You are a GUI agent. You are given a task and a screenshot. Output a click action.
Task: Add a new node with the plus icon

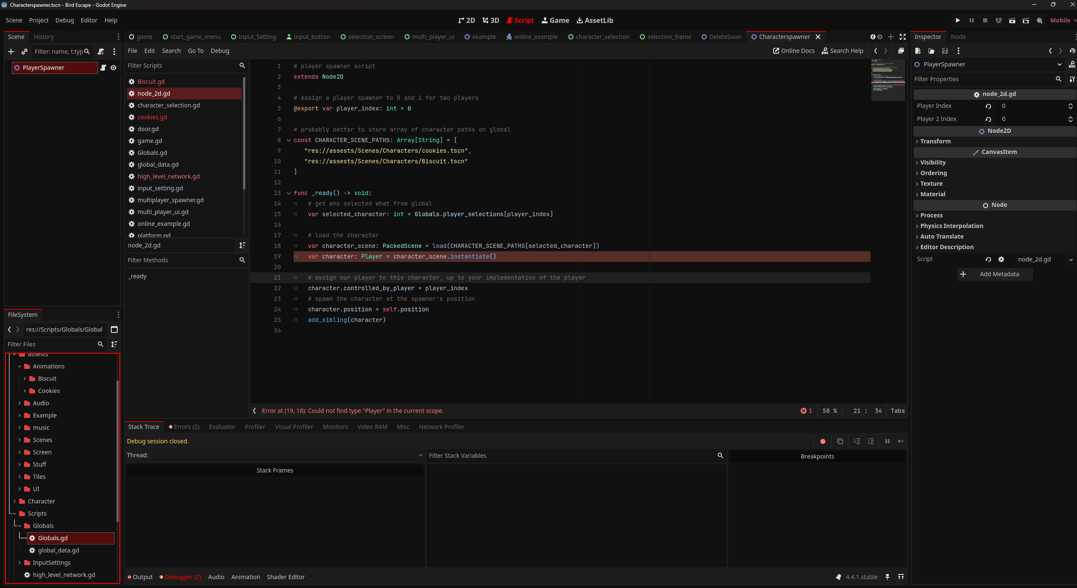coord(11,52)
